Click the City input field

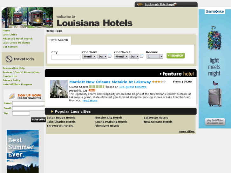pyautogui.click(x=66, y=57)
